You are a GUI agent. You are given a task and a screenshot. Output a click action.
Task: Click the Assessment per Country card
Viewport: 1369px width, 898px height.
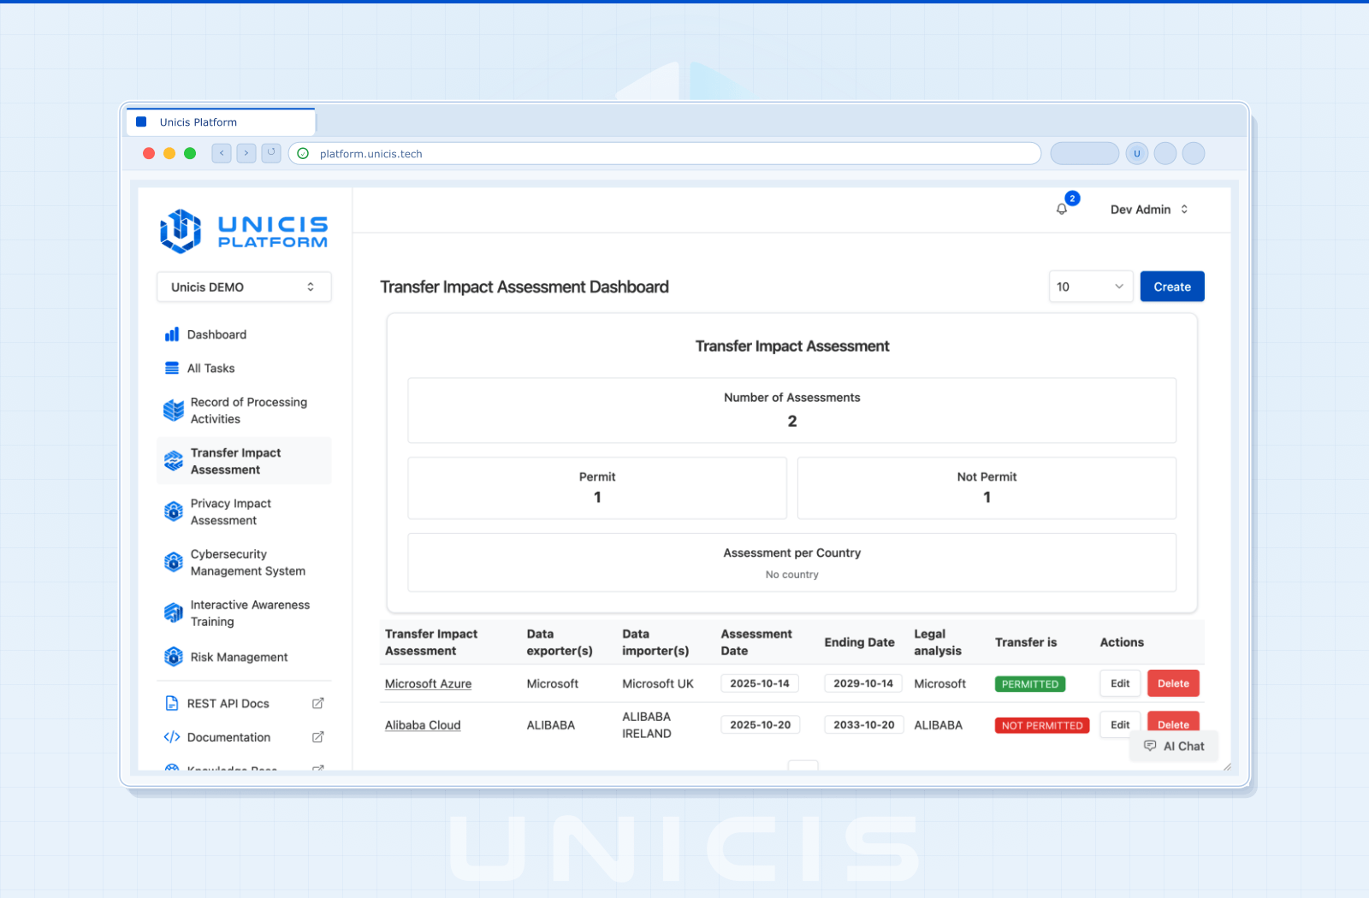coord(792,563)
